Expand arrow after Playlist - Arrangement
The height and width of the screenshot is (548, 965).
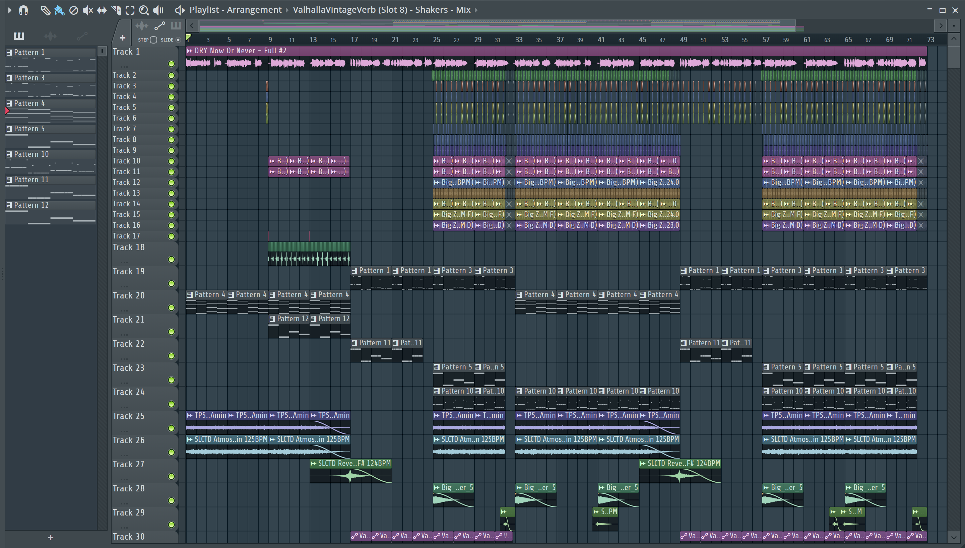point(287,10)
